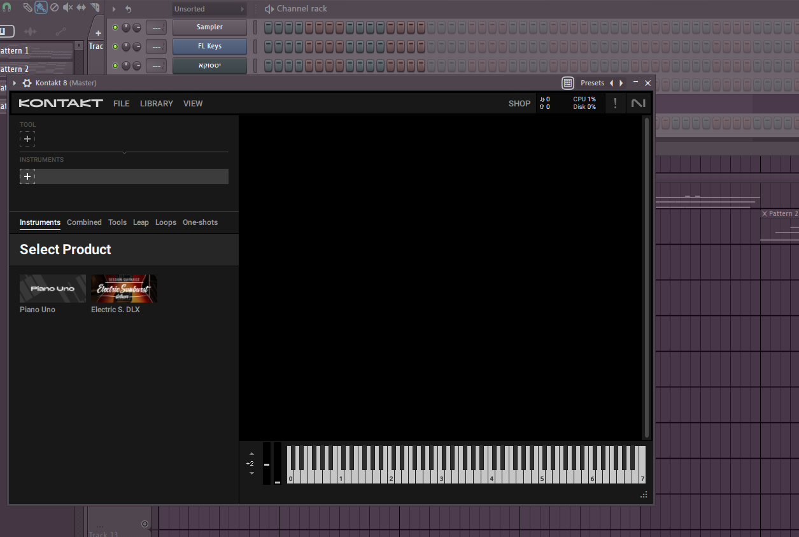Switch to the One-shots browser tab

200,222
